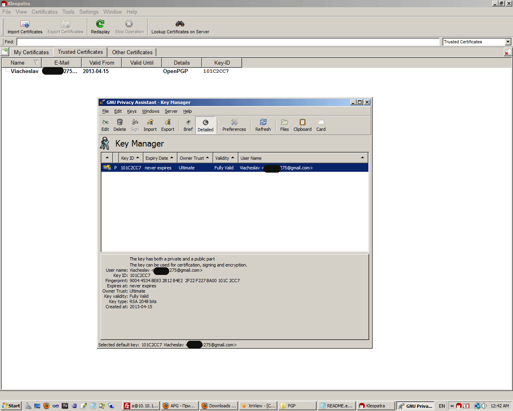Switch to the My Certificates tab

click(x=31, y=52)
